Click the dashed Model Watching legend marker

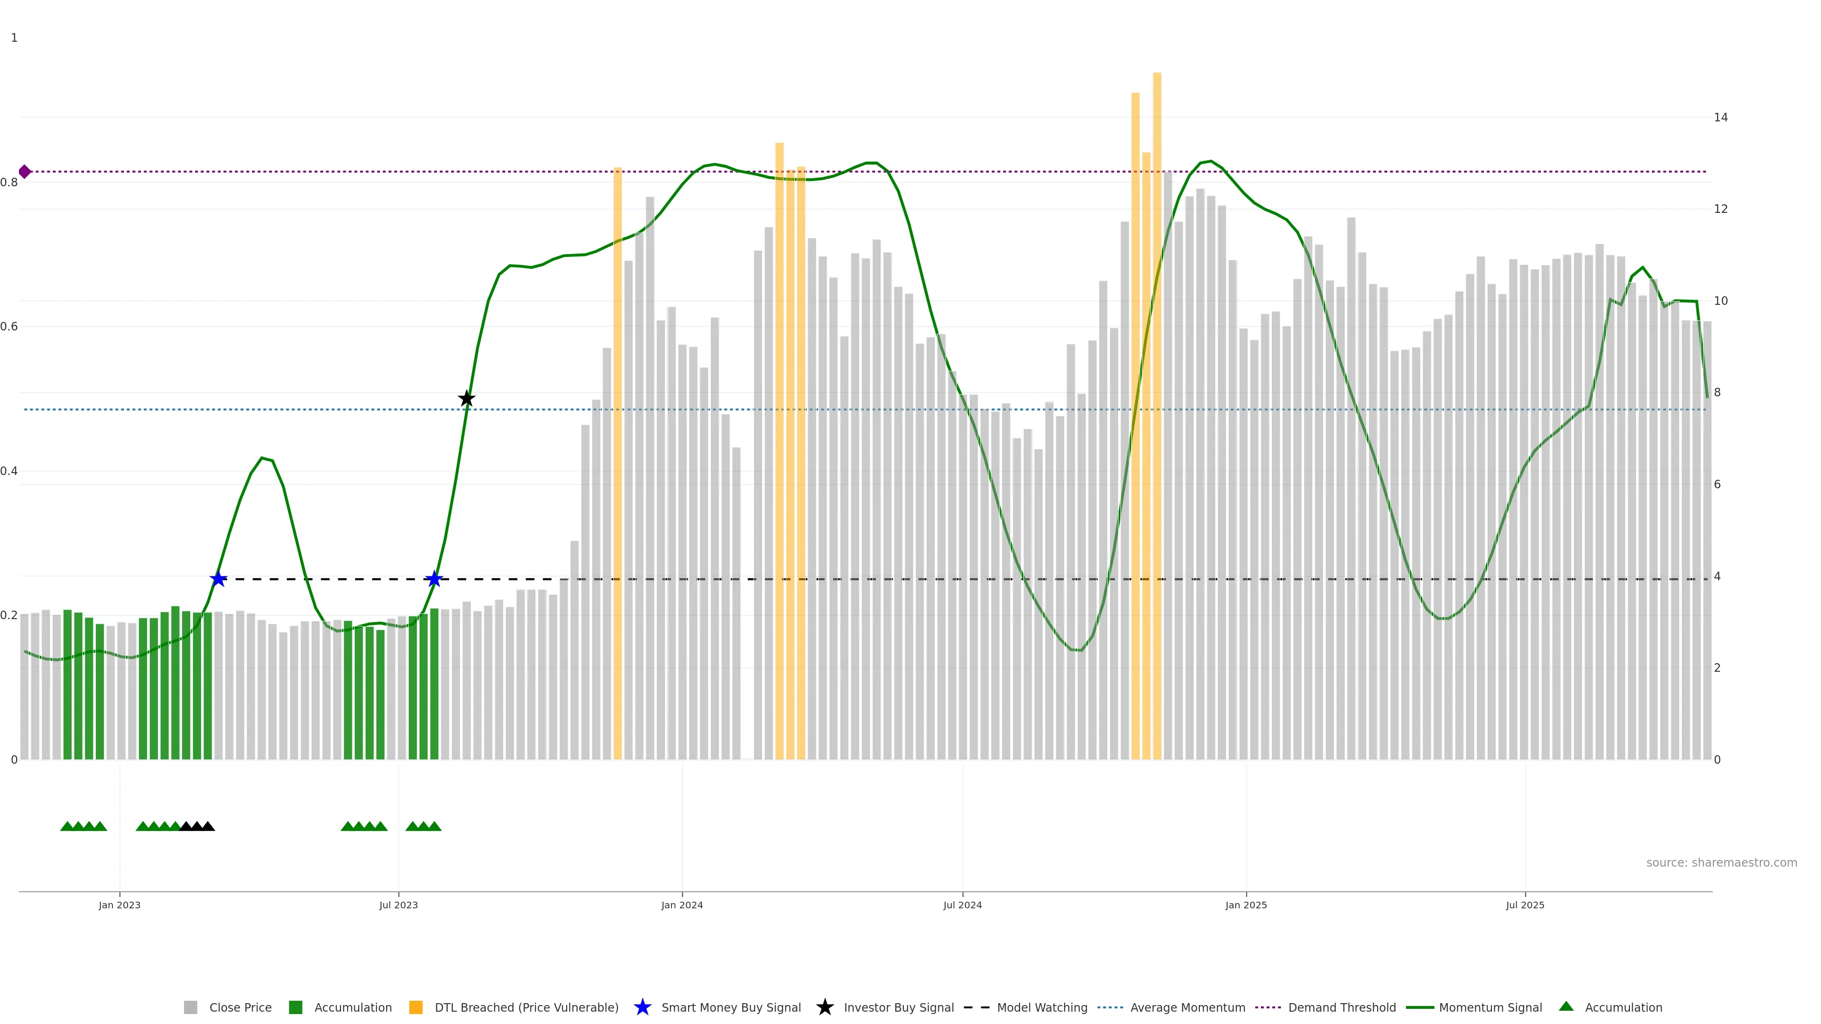click(976, 1007)
